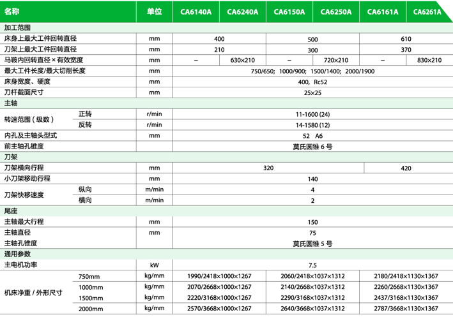Select the 7.5 motor power value
The width and height of the screenshot is (453, 324).
pos(312,265)
